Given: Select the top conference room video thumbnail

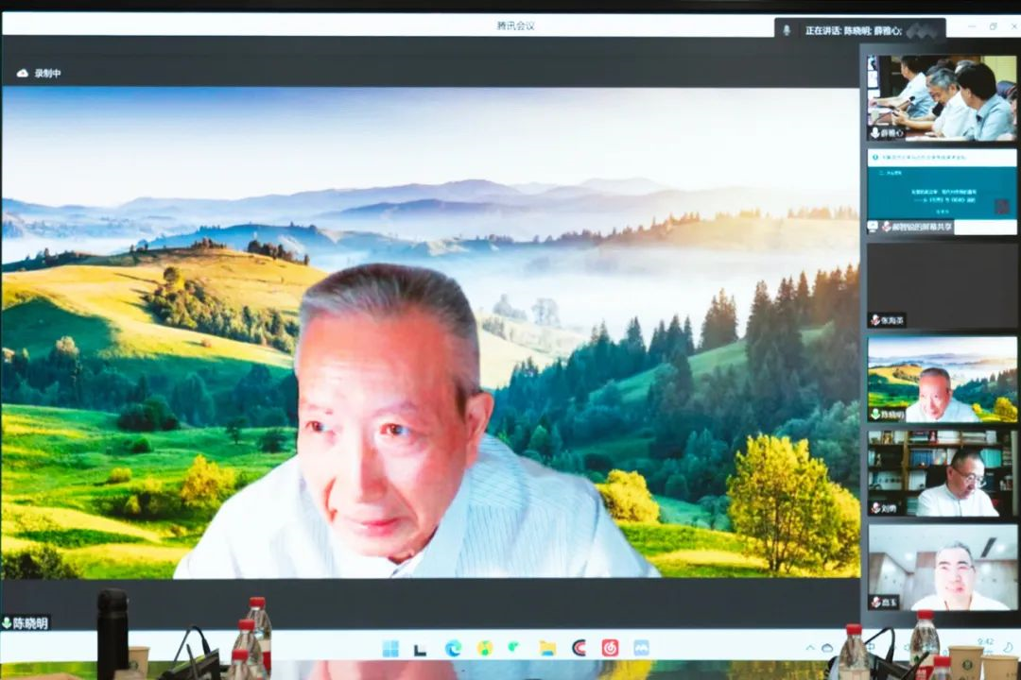Looking at the screenshot, I should point(942,97).
